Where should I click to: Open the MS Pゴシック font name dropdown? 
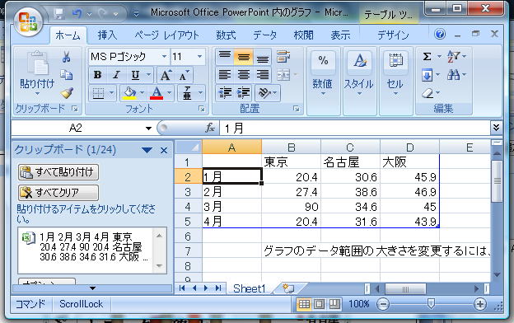[x=164, y=56]
